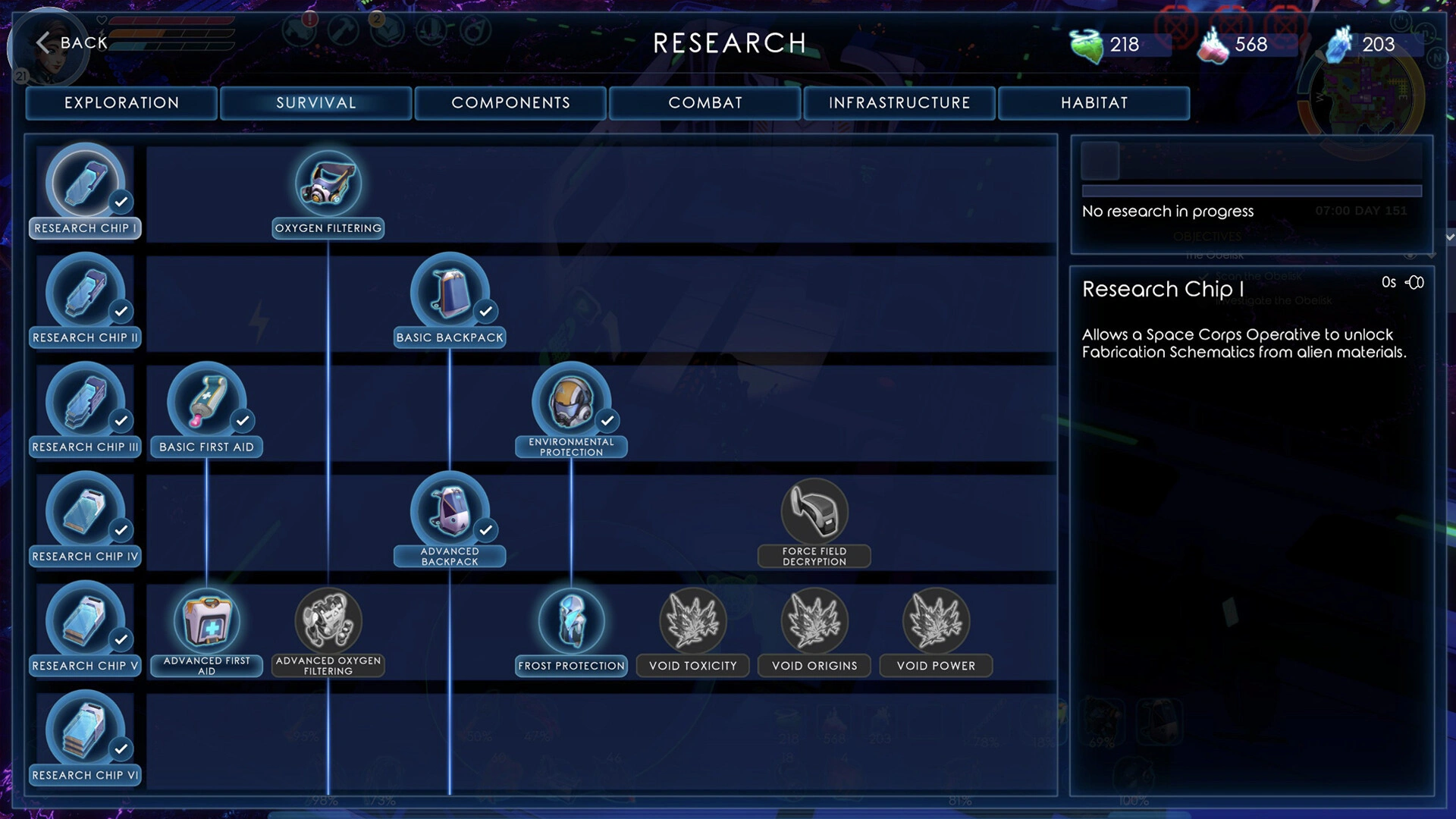Expand the Components research category

tap(510, 102)
